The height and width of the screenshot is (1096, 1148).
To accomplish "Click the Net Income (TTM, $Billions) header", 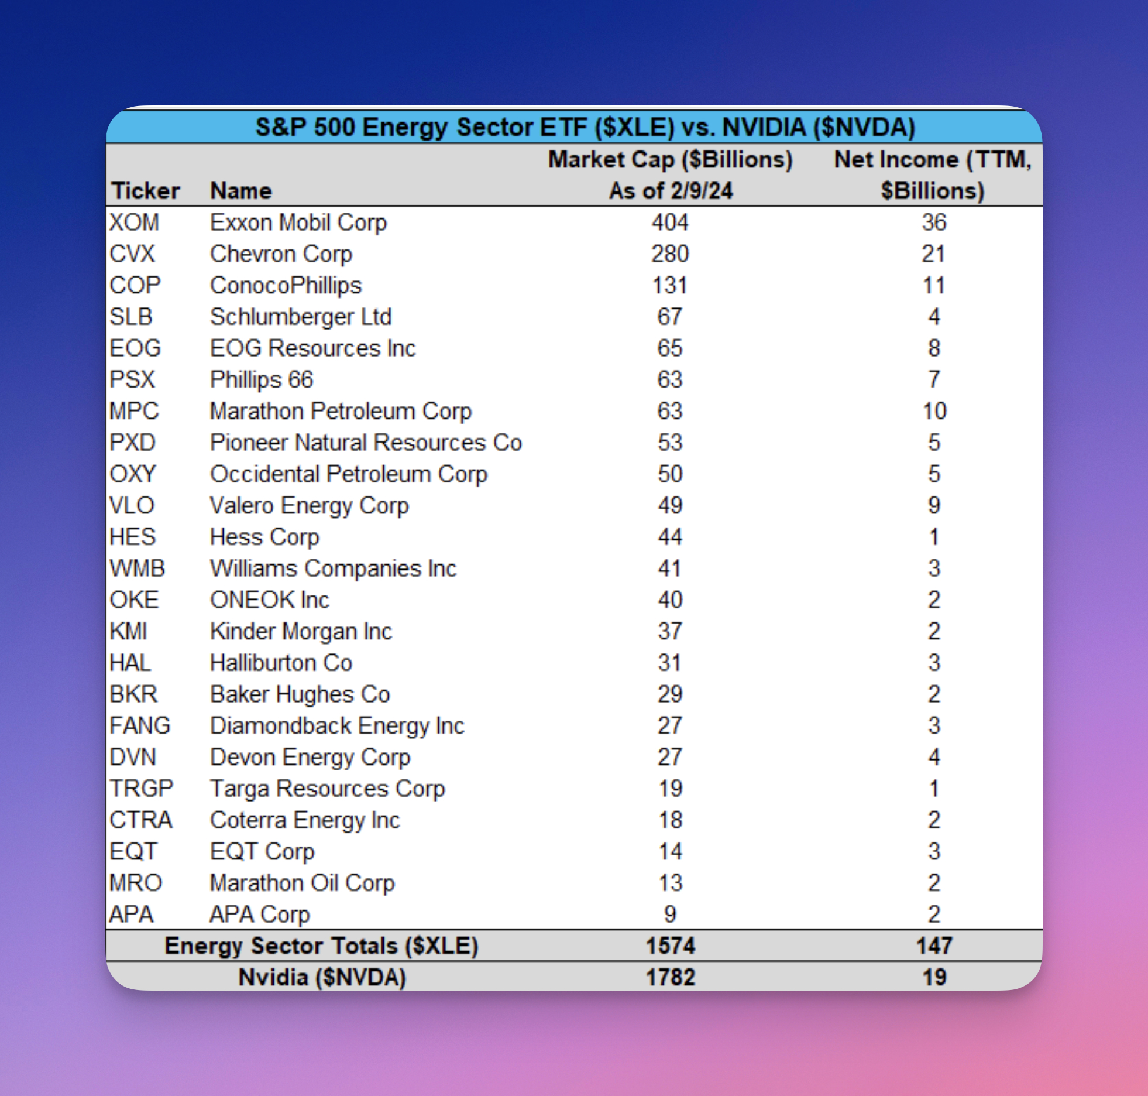I will (933, 175).
